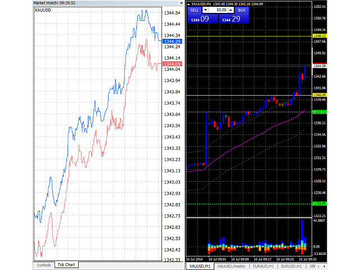Click the 10 Jul 09:25 time label

pos(285,259)
